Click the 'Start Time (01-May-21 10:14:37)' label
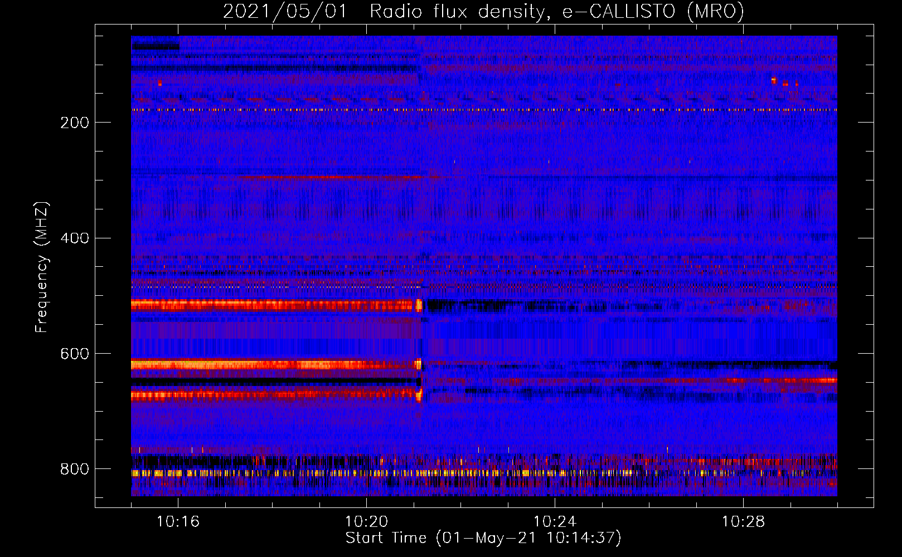The height and width of the screenshot is (557, 902). pos(483,538)
